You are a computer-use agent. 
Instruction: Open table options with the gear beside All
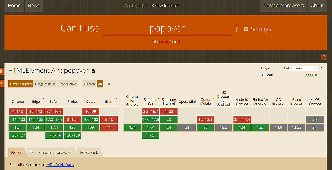click(109, 84)
